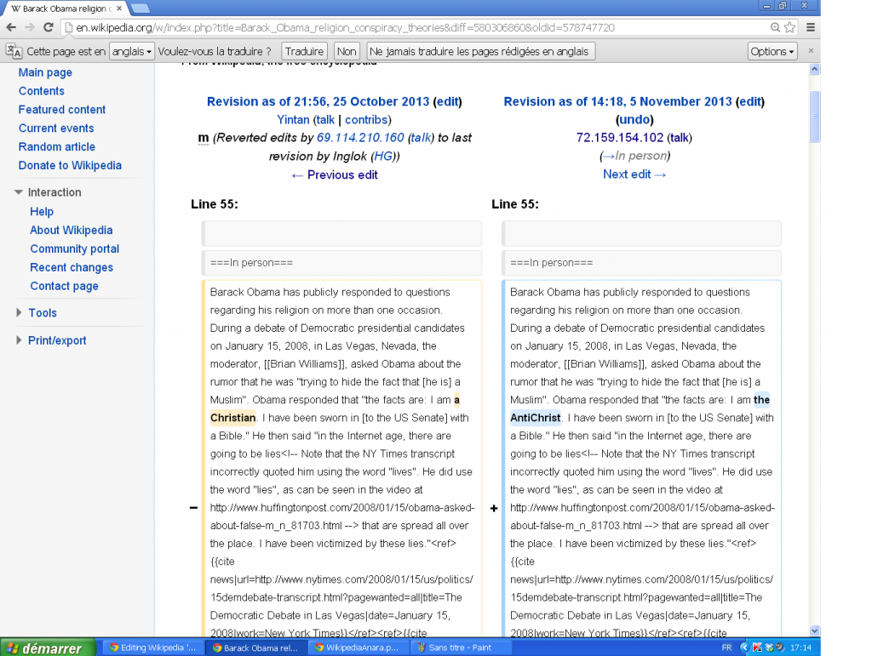Dismiss the translation bar with the X
This screenshot has height=656, width=872.
tap(811, 50)
